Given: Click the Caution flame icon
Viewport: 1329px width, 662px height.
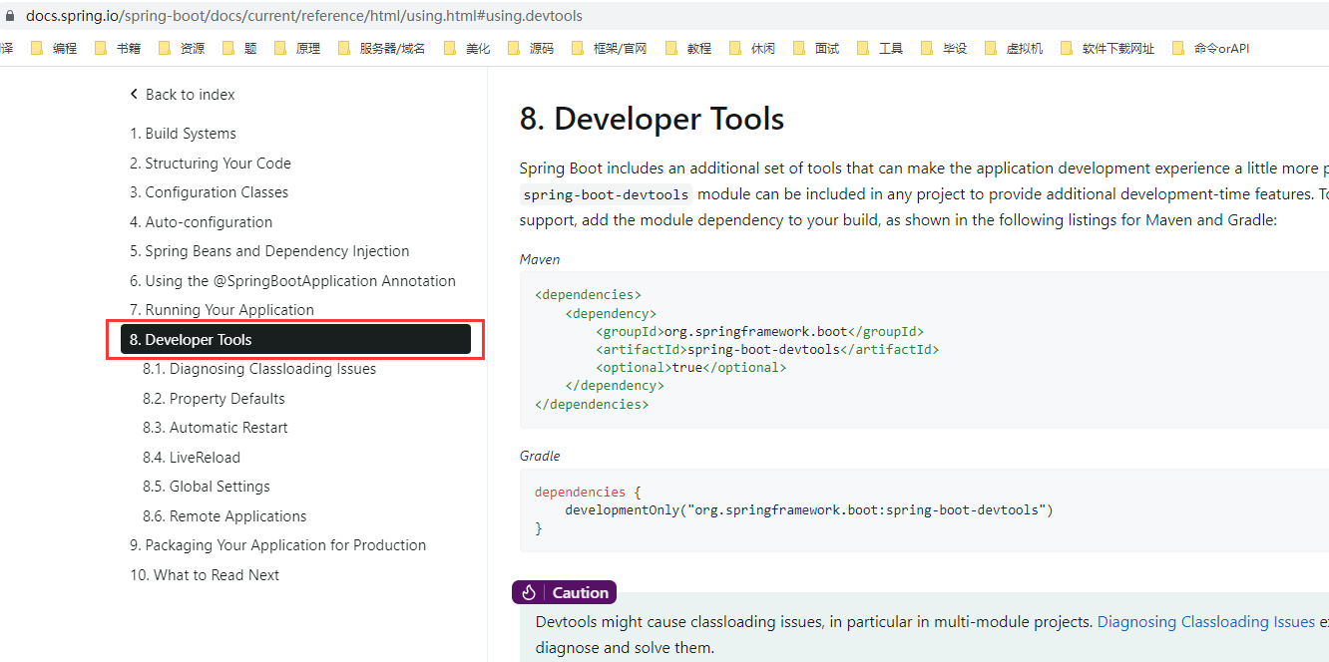Looking at the screenshot, I should (529, 592).
